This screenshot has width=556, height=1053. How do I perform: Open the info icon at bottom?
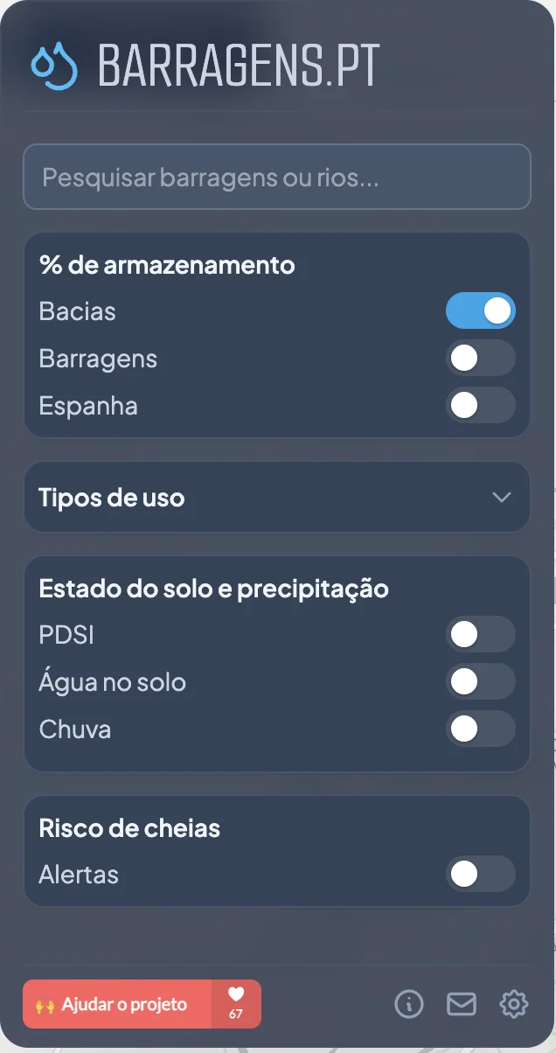coord(410,1004)
